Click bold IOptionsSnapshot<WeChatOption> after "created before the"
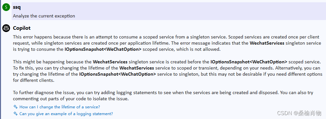The width and height of the screenshot is (326, 119). [249, 62]
